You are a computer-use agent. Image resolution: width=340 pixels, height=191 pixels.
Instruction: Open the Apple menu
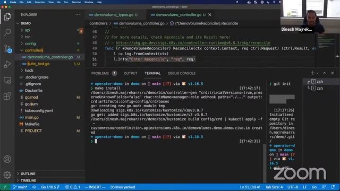pos(5,2)
